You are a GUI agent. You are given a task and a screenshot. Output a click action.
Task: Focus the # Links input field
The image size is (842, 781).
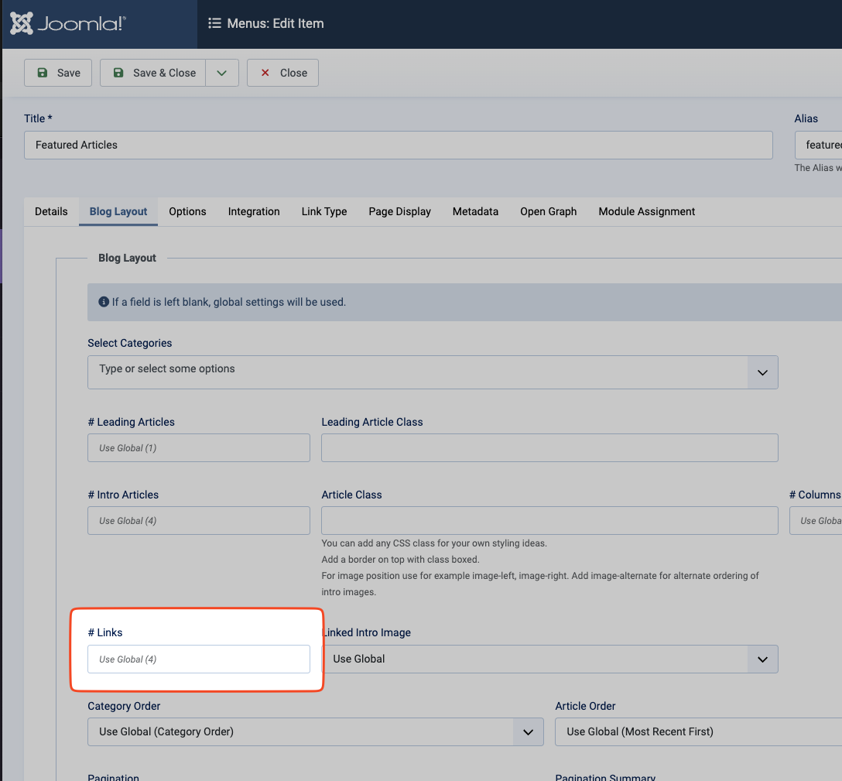point(199,659)
